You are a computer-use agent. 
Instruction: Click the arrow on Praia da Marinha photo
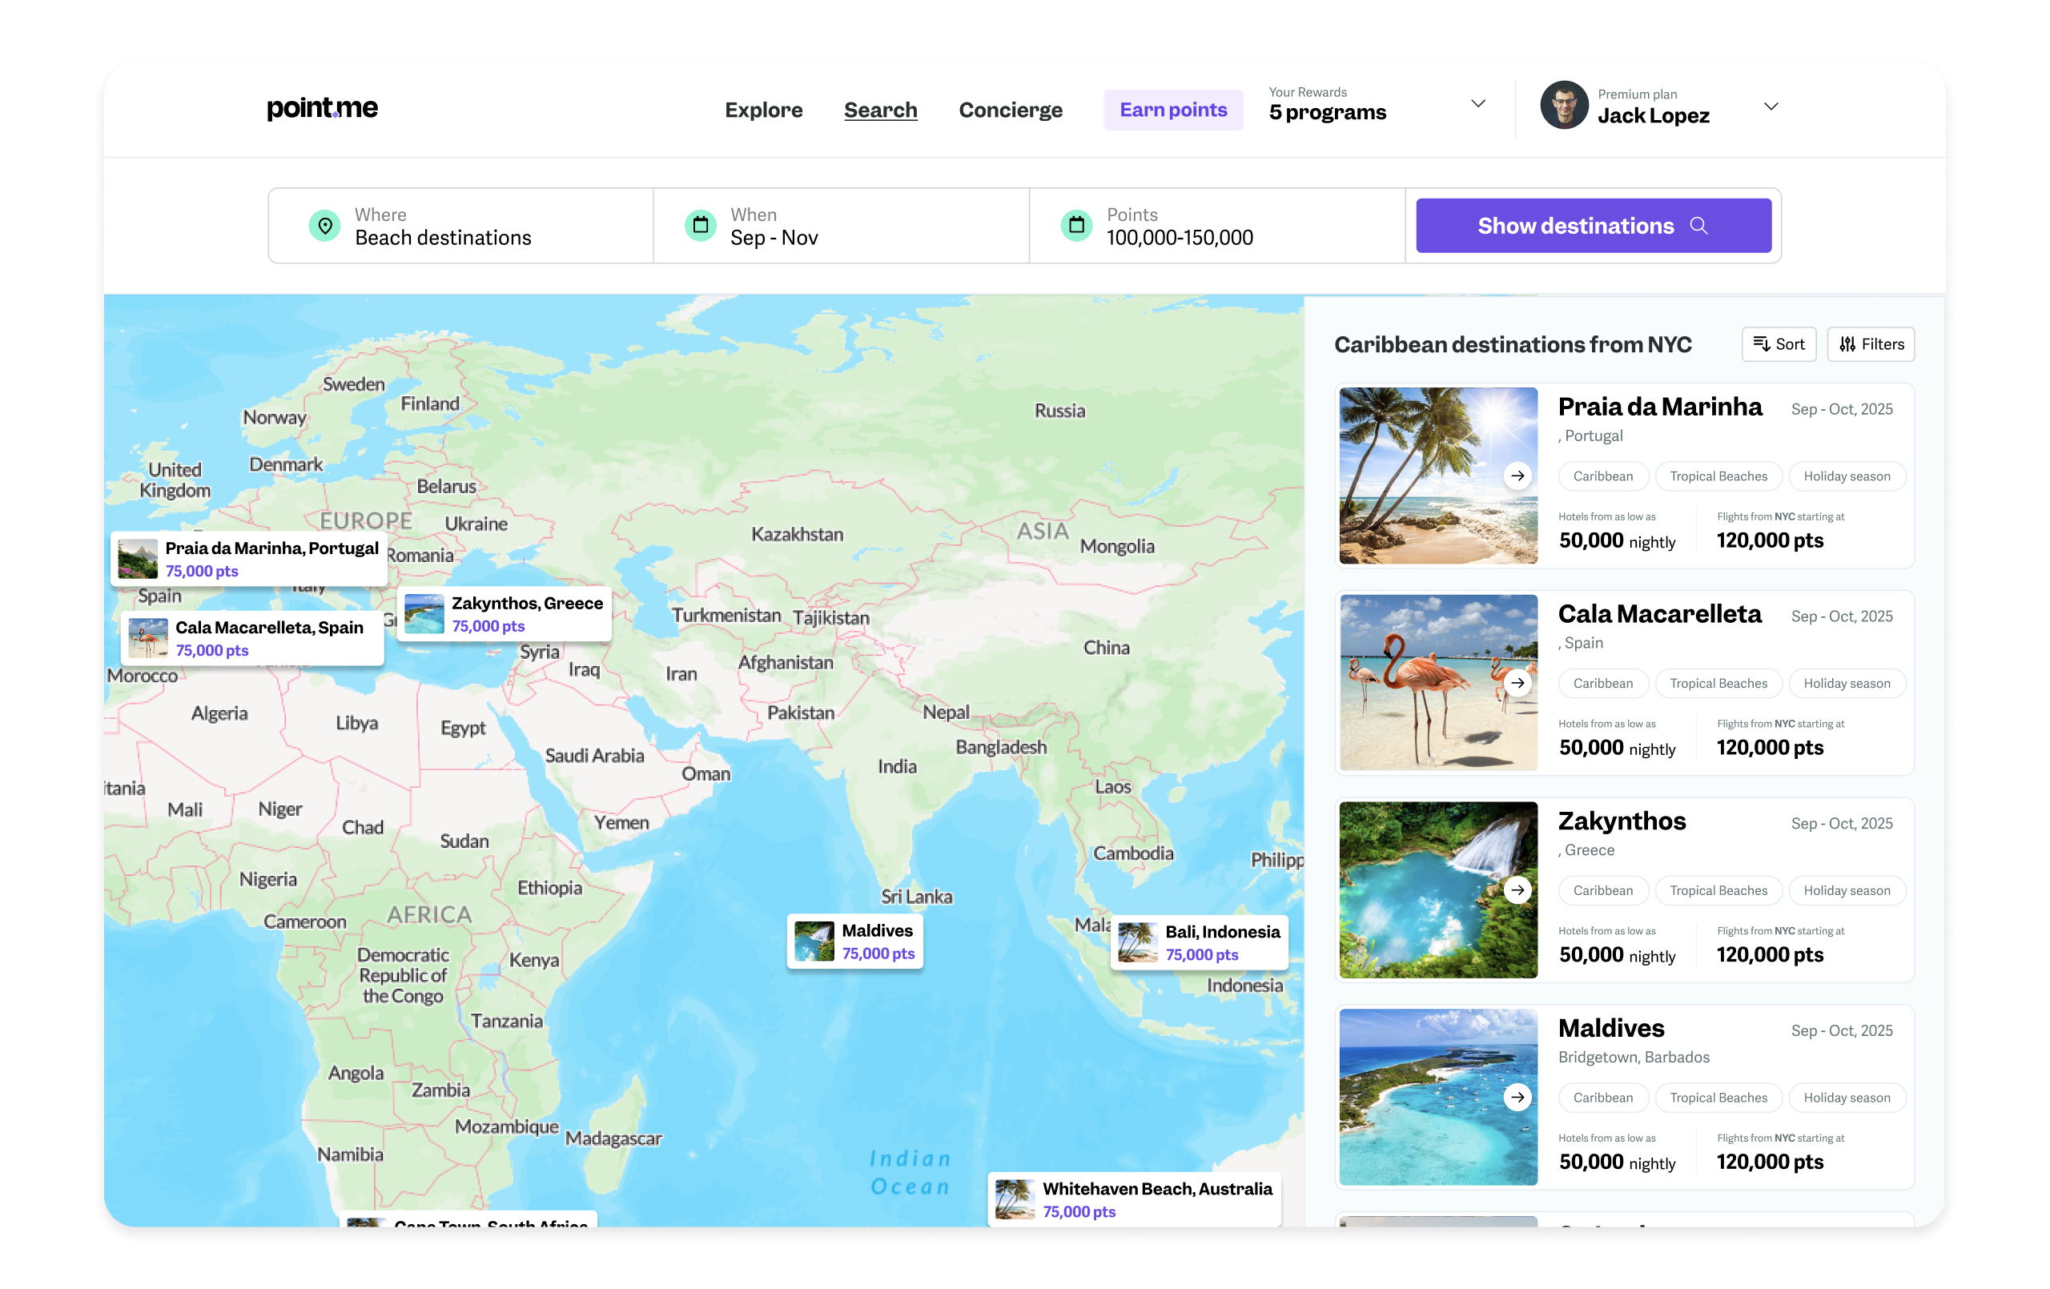click(1517, 476)
